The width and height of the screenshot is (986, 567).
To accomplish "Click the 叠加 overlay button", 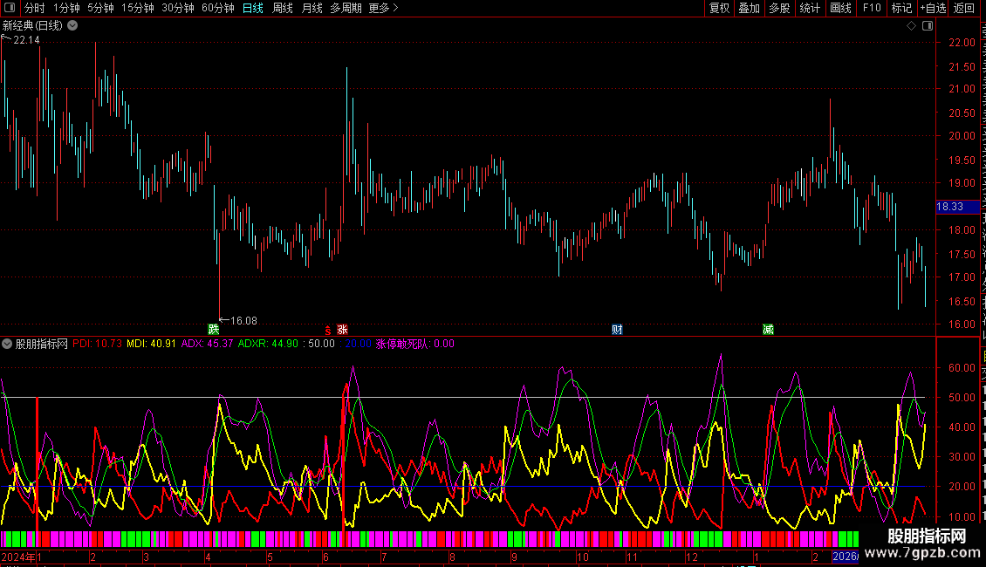I will (749, 8).
